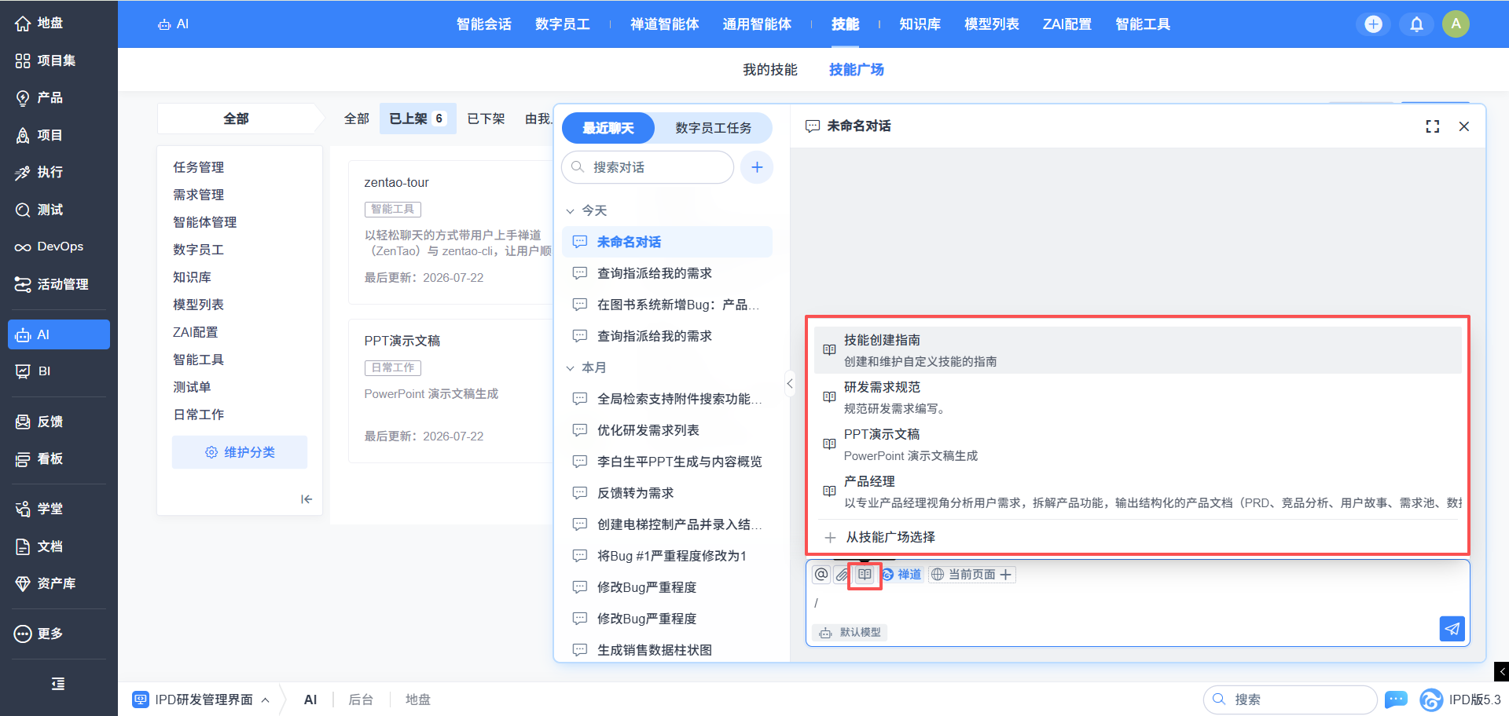Viewport: 1509px width, 716px height.
Task: Select the 最近聊天 tab in chat panel
Action: (x=608, y=128)
